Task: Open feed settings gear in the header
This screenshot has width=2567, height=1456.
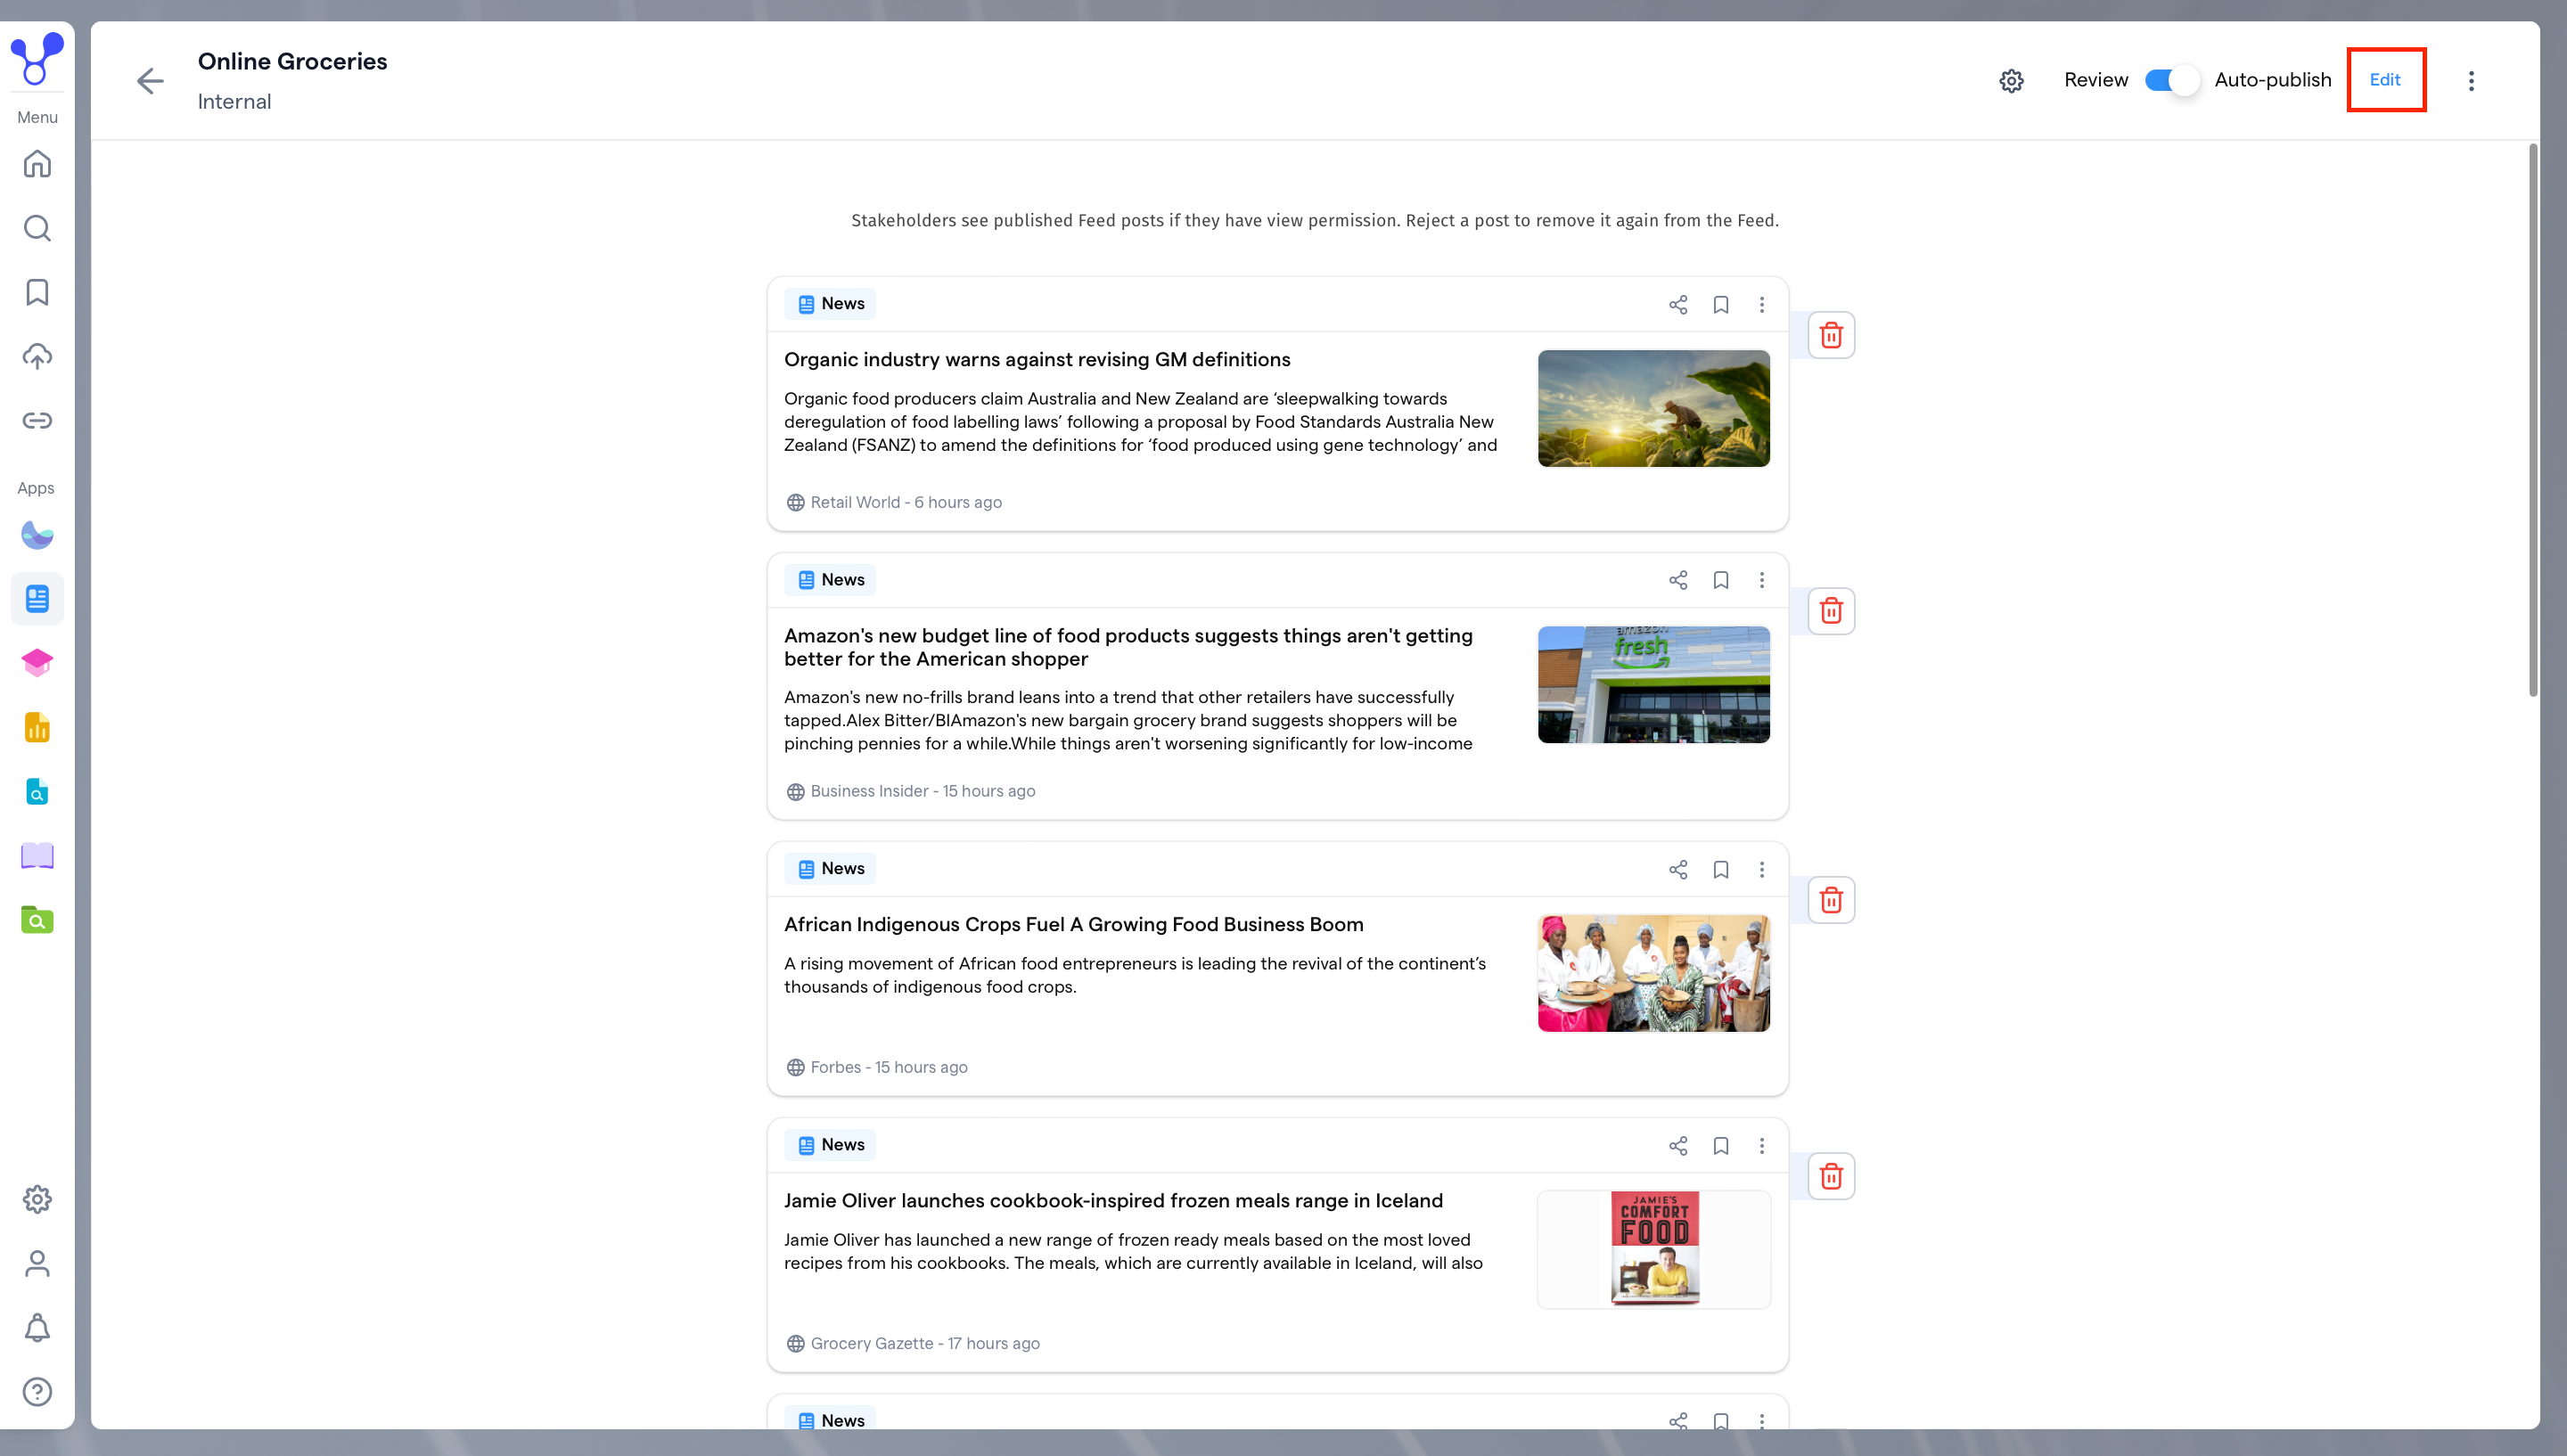Action: (2011, 81)
